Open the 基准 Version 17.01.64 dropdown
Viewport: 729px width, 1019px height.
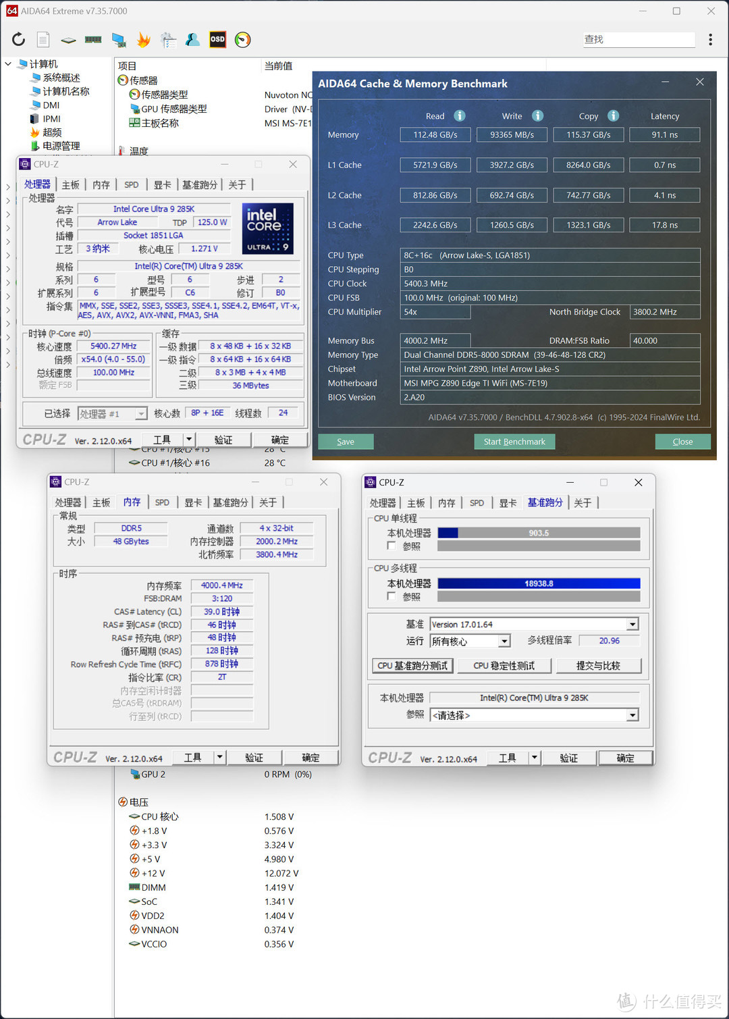632,625
